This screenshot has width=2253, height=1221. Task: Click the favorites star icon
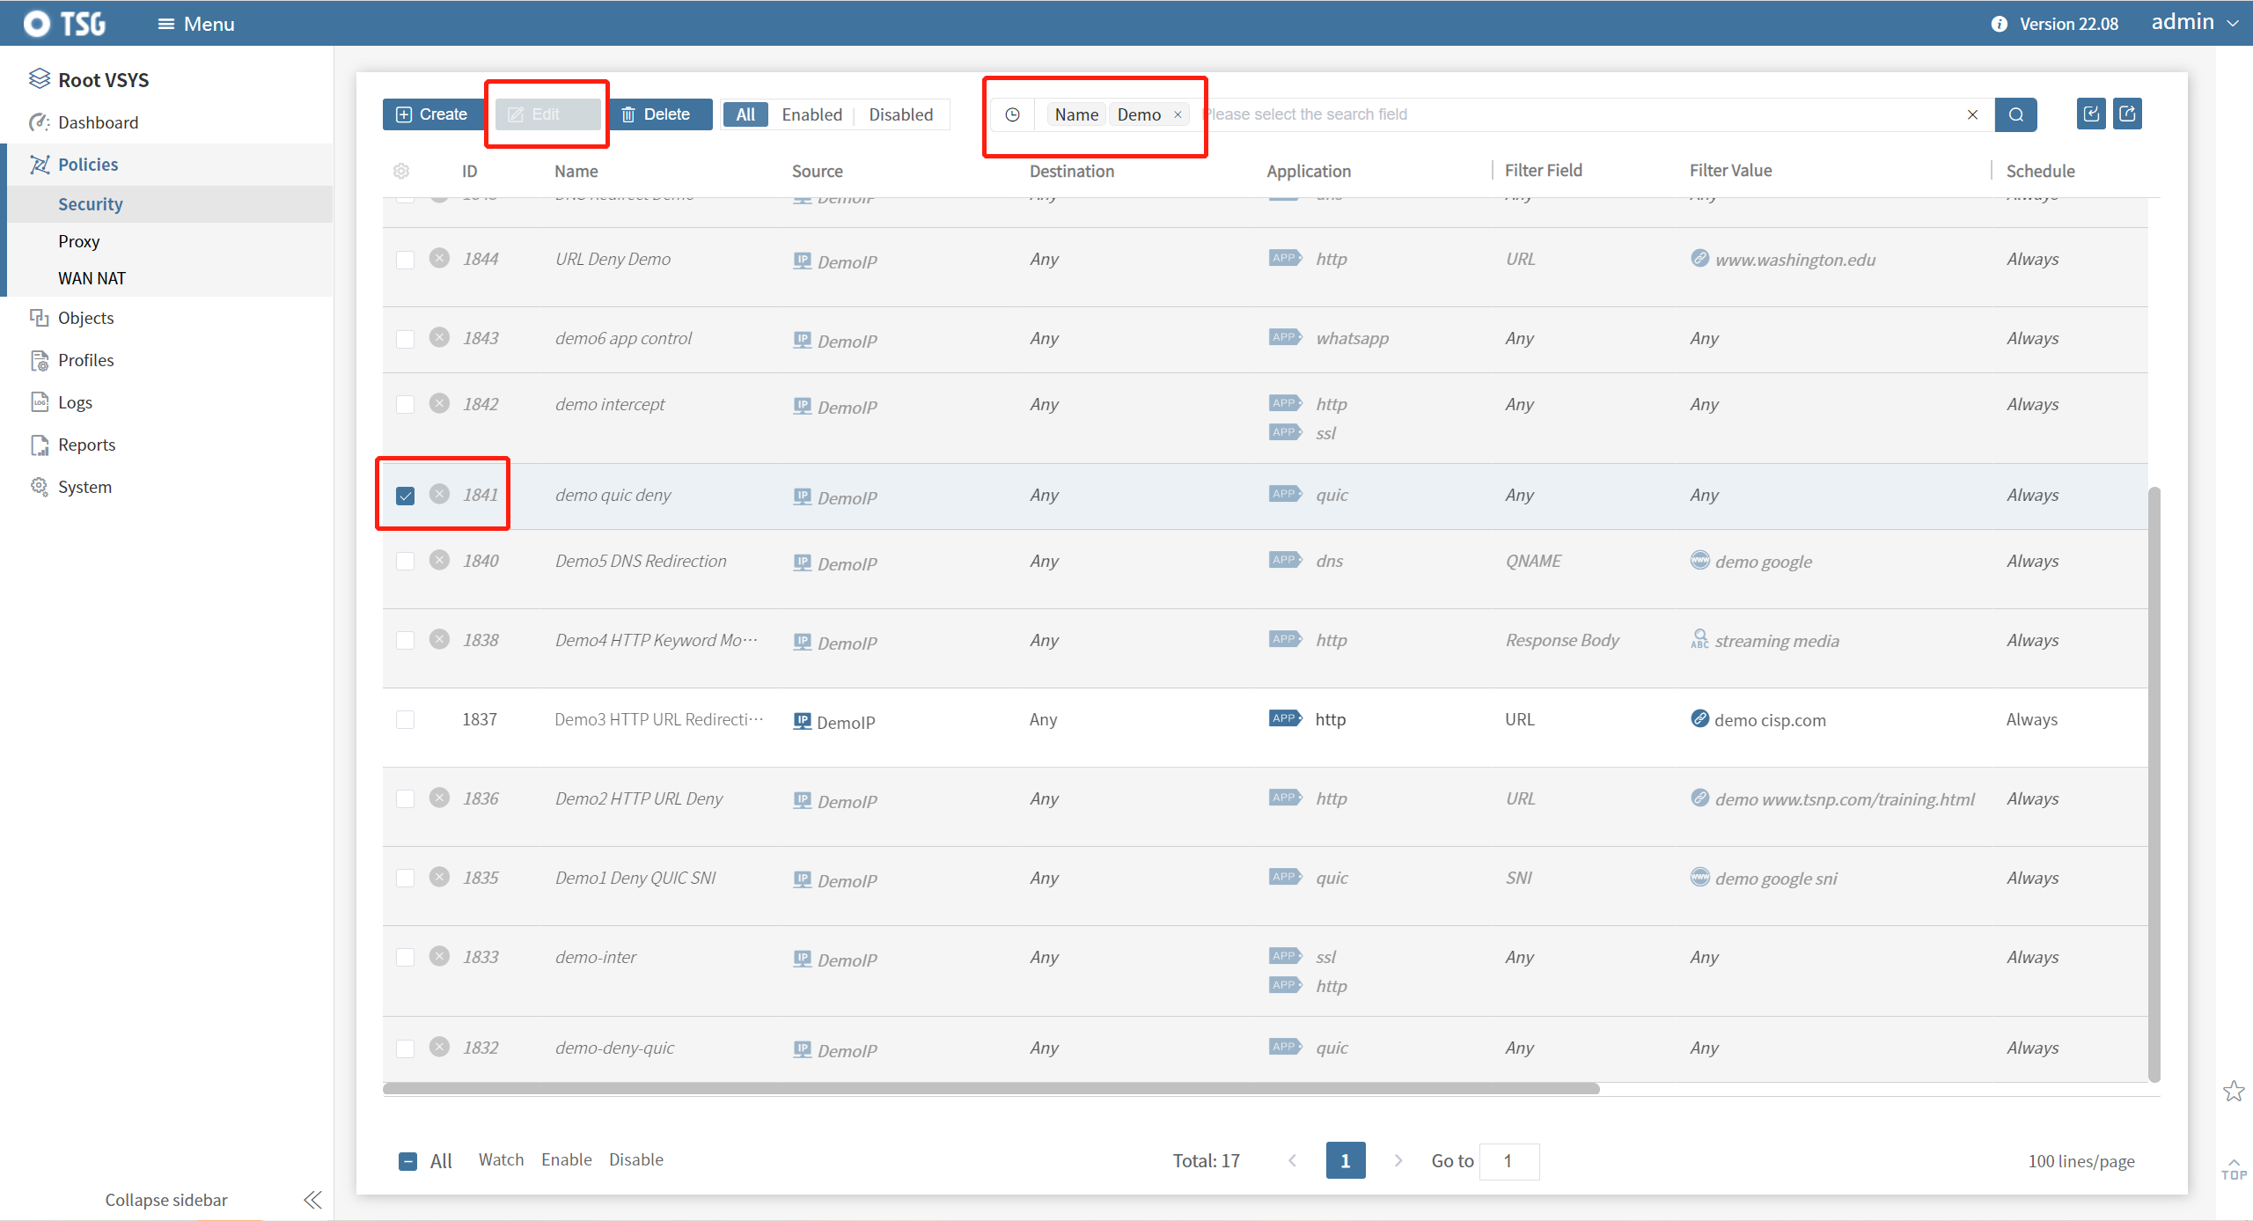[2234, 1092]
